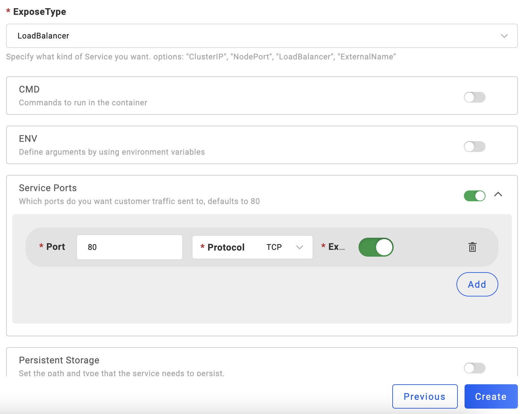Click the truncated Ex... field label

tap(336, 247)
